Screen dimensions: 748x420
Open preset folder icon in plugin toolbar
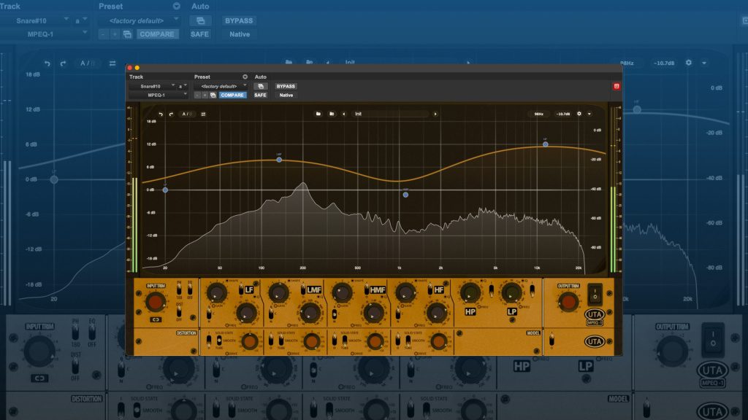[318, 114]
